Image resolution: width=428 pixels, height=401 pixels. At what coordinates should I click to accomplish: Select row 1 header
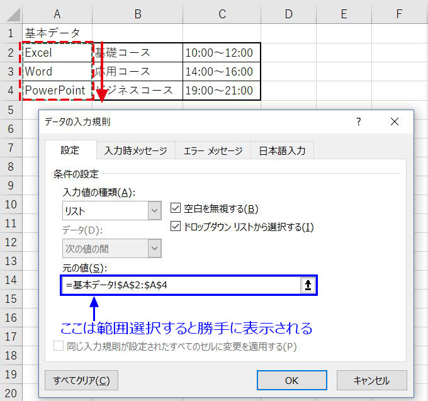(x=11, y=33)
